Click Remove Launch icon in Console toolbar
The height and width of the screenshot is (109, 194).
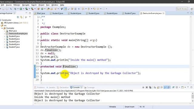(x=147, y=88)
